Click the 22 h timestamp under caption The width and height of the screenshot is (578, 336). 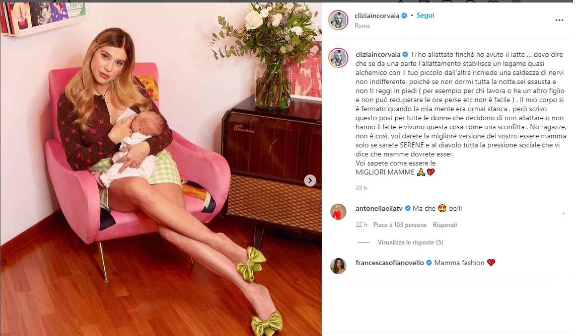pos(362,188)
